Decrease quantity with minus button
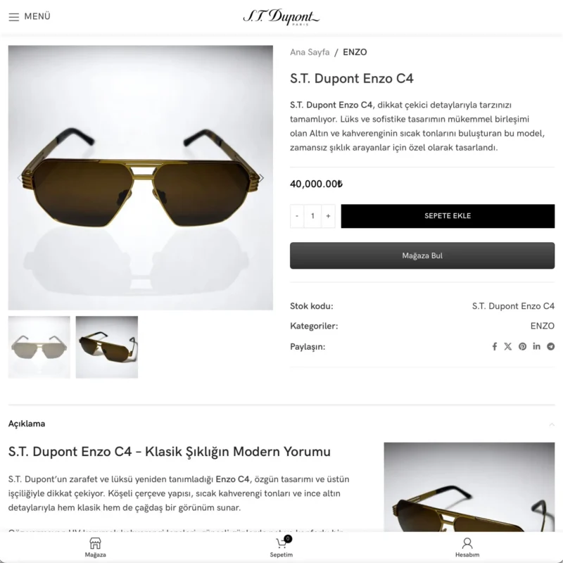563x563 pixels. point(297,216)
